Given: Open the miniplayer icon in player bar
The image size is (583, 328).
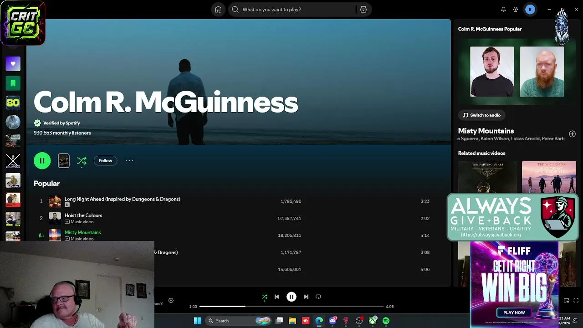Looking at the screenshot, I should [566, 300].
